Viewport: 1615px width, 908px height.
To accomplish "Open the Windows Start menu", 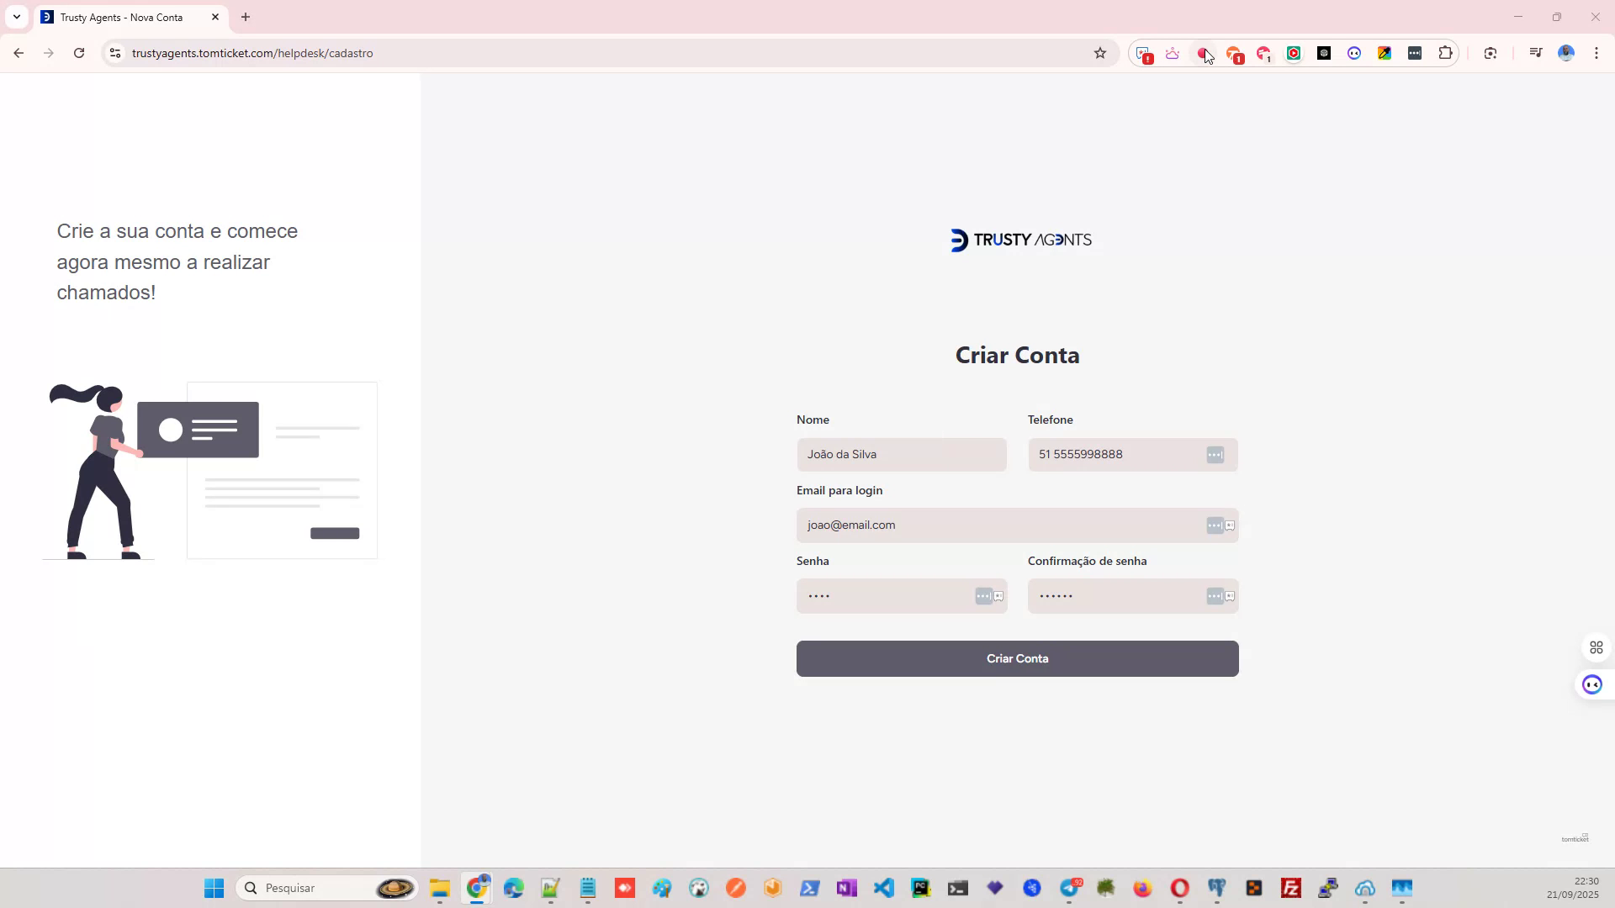I will pyautogui.click(x=214, y=888).
